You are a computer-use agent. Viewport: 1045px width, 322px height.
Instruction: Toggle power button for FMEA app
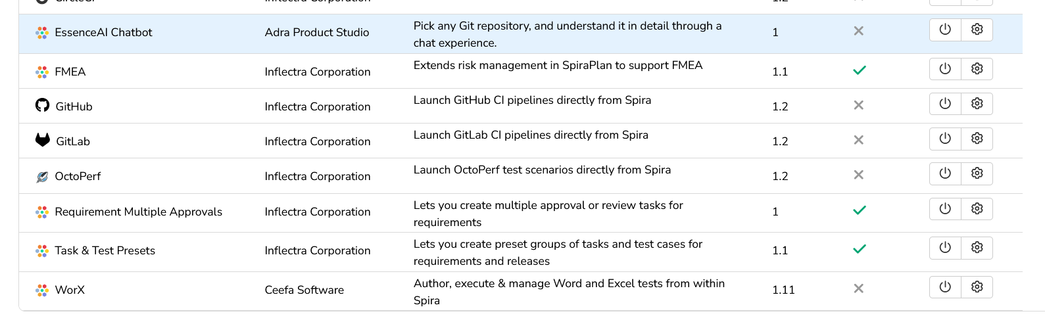(945, 69)
